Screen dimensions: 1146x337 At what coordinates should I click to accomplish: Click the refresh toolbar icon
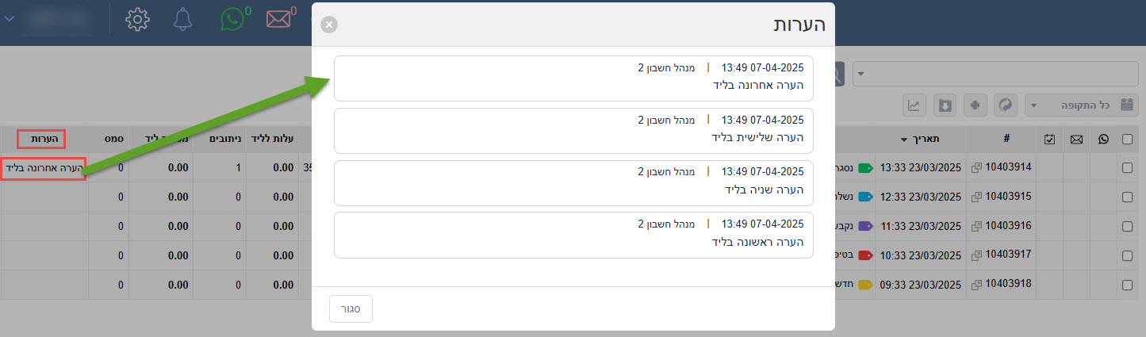pyautogui.click(x=1005, y=105)
